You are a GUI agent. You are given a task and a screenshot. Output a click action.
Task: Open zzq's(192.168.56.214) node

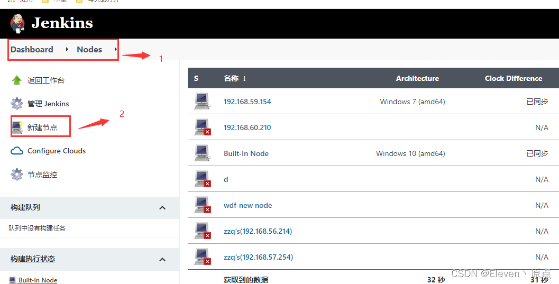point(258,231)
